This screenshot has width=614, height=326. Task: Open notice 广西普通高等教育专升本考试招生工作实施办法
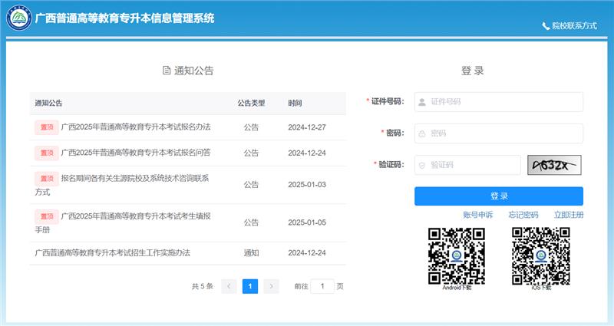[x=112, y=253]
